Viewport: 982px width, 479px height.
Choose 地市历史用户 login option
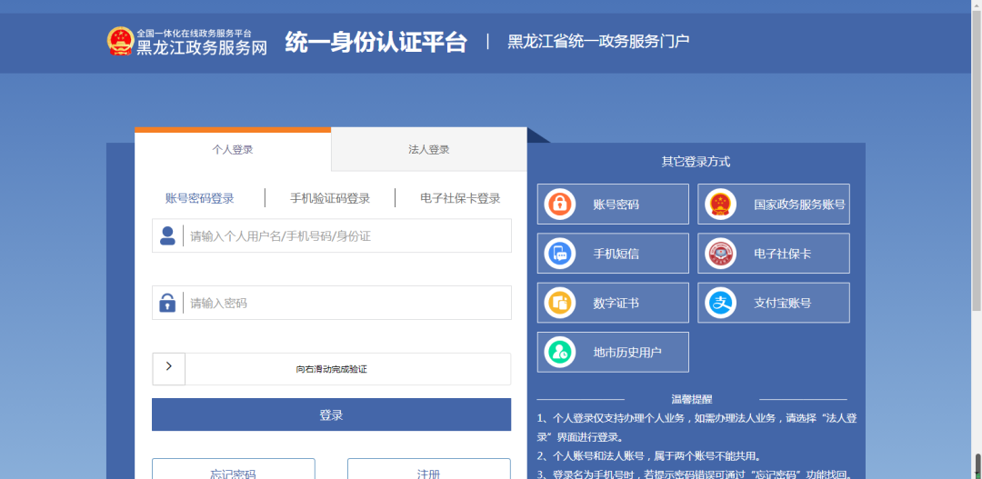point(613,353)
